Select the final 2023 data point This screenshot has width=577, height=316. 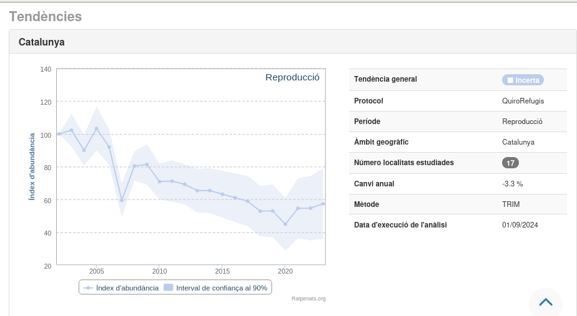323,204
